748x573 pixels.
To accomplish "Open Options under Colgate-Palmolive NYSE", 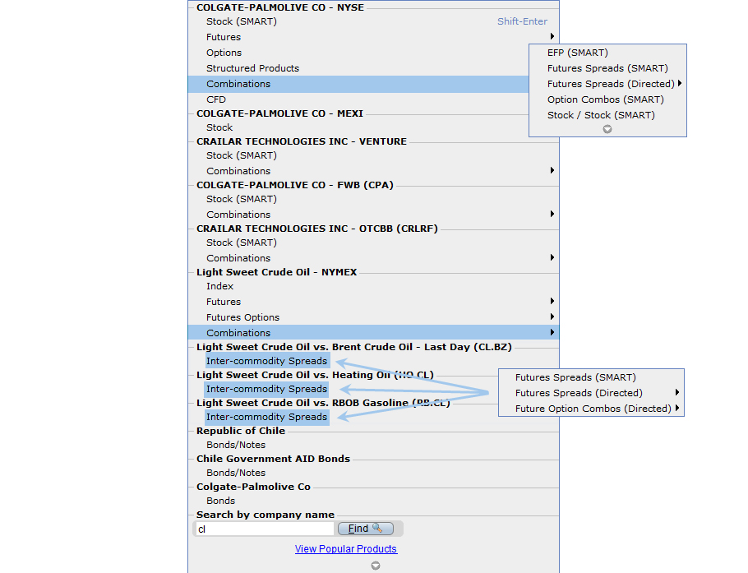I will [224, 53].
